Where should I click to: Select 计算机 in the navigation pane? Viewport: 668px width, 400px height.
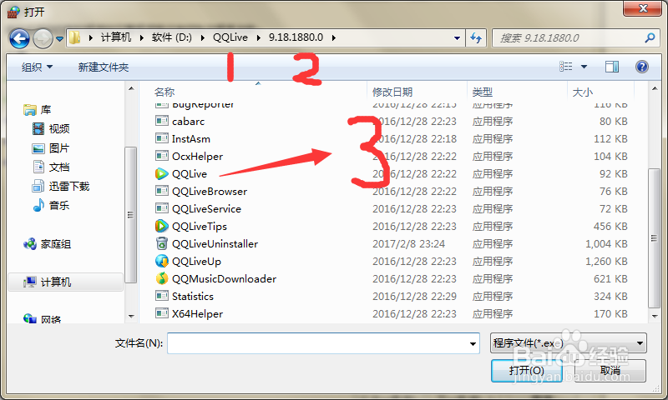coord(55,282)
